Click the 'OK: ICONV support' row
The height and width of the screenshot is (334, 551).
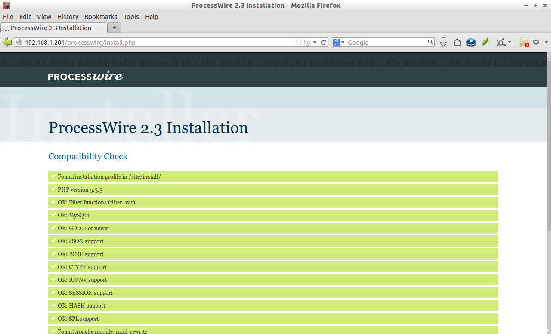click(x=273, y=280)
